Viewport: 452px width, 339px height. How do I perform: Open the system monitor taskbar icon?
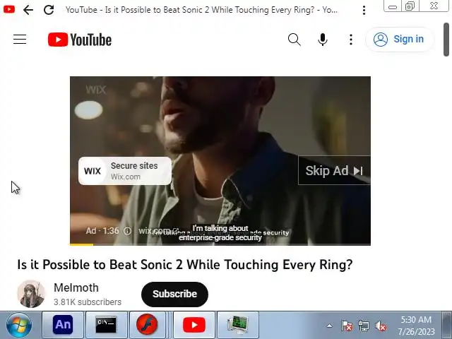click(237, 325)
